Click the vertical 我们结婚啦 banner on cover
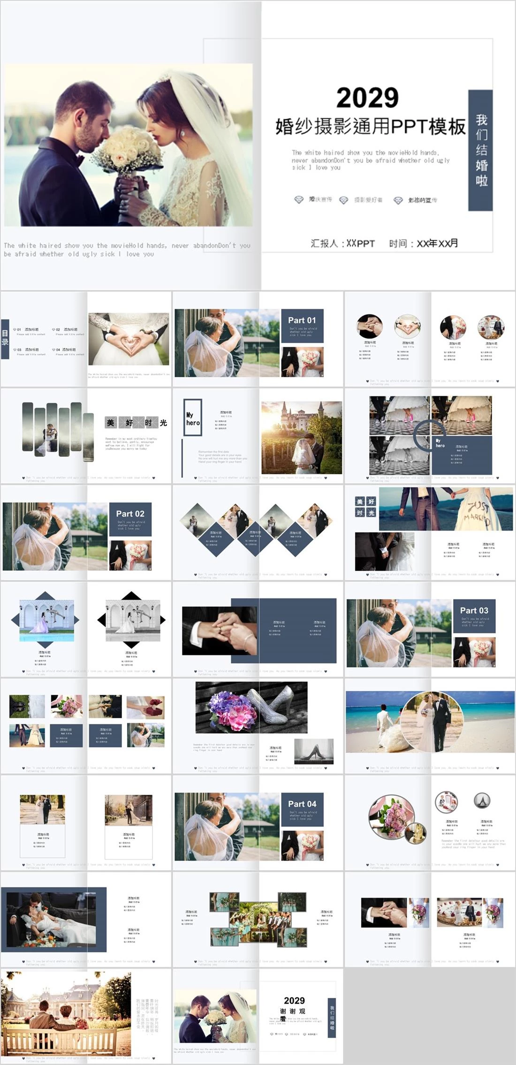Viewport: 516px width, 1065px height. 481,150
